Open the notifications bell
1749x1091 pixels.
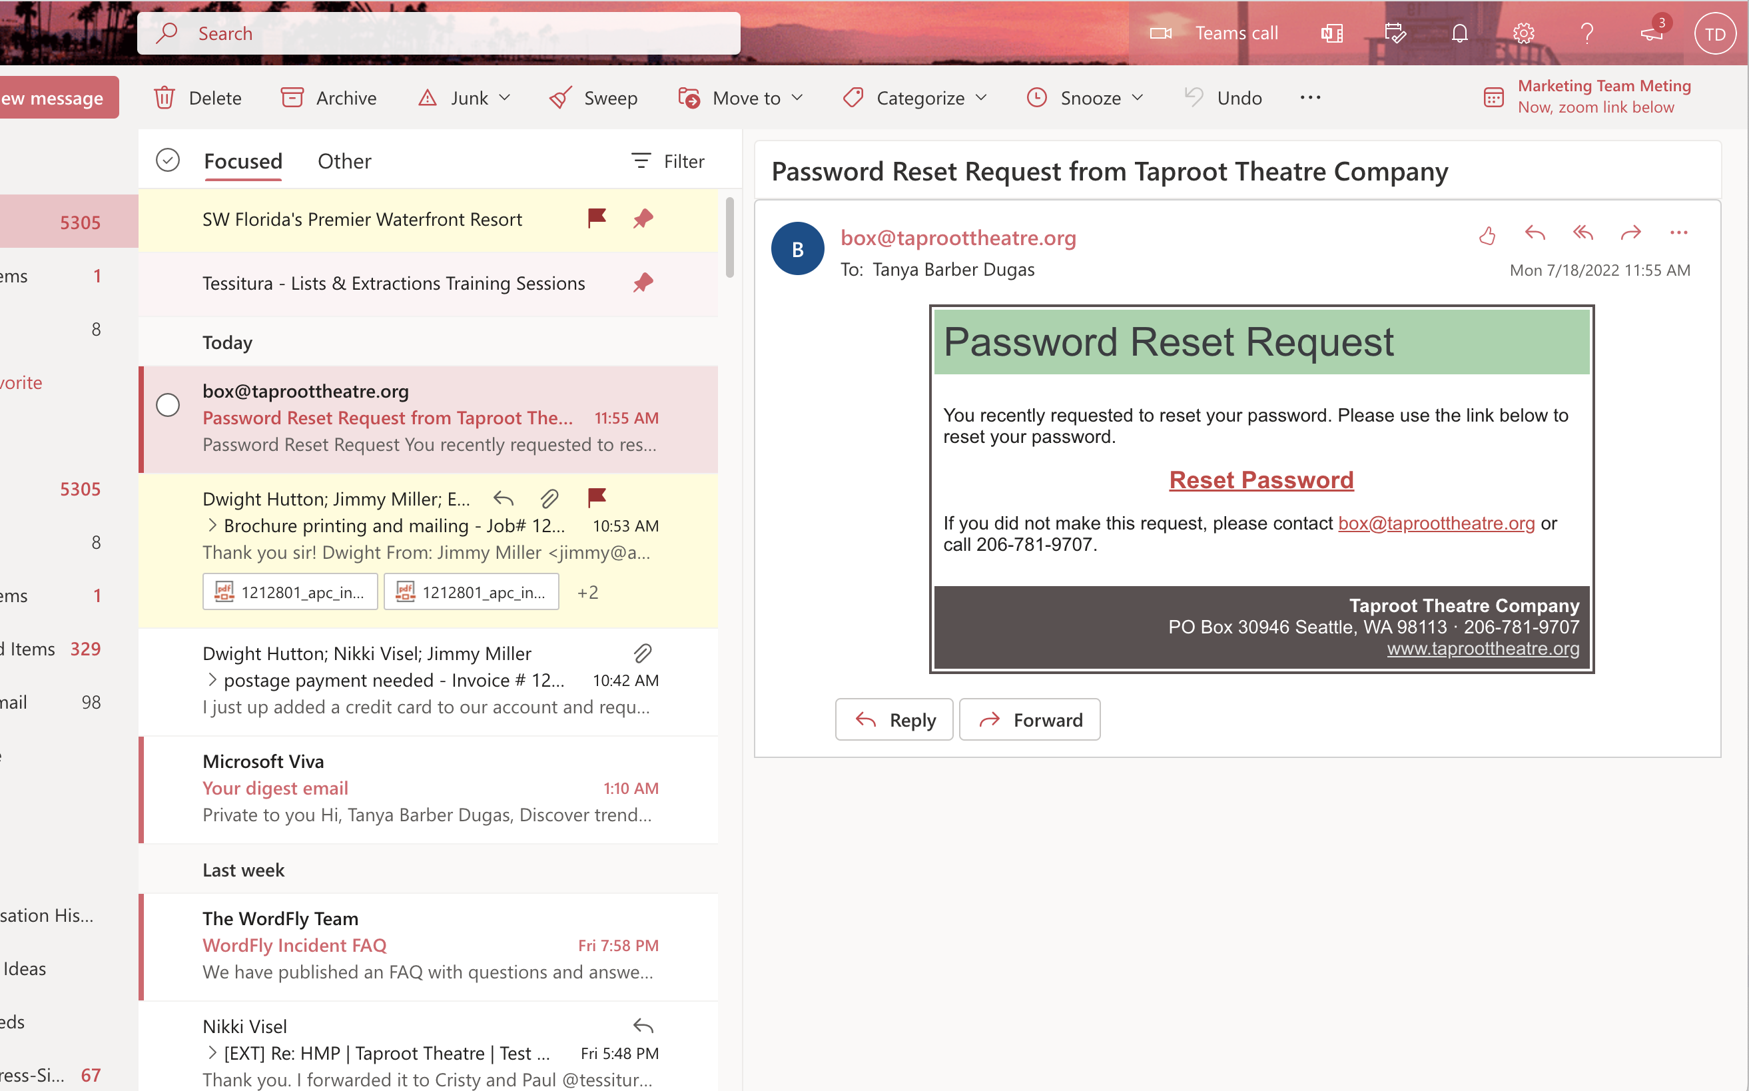tap(1460, 33)
